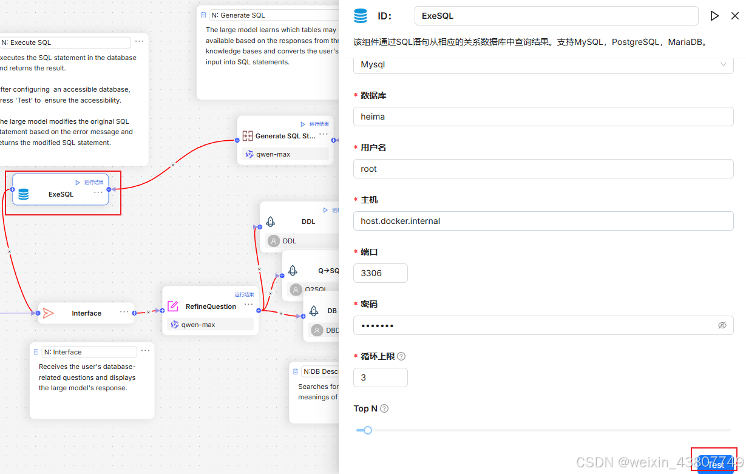Click the qwen-max icon in Generate SQL node
This screenshot has height=474, width=746.
[249, 154]
